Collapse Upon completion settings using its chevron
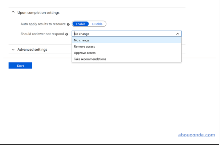 pos(13,13)
